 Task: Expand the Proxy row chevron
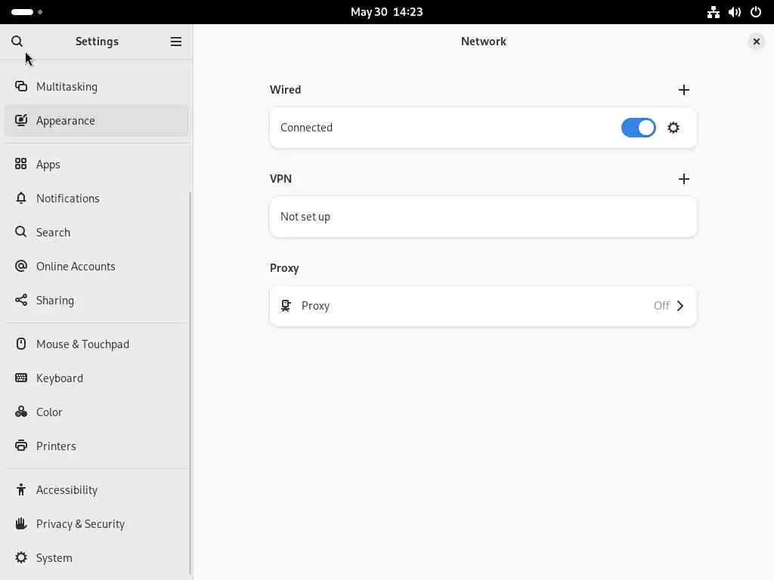point(680,306)
